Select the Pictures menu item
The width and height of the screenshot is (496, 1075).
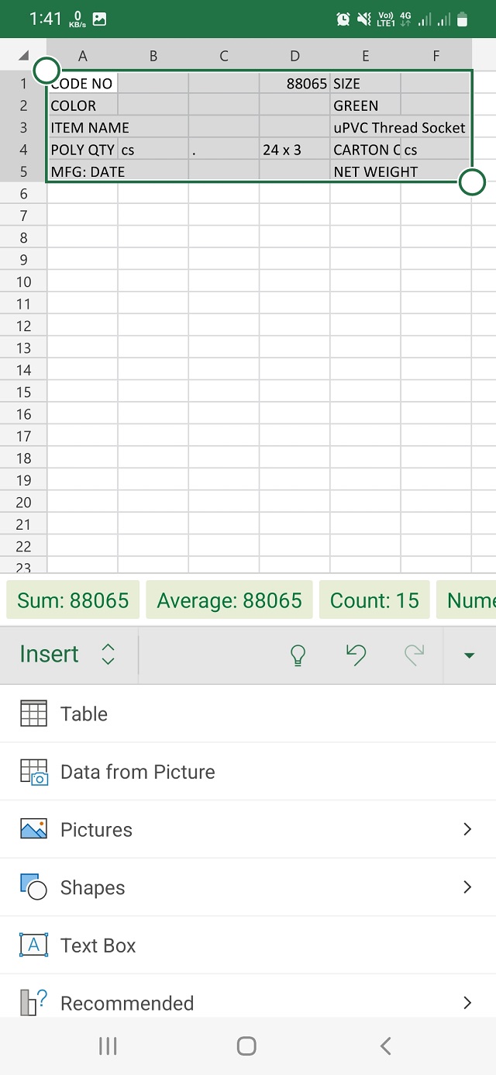click(x=96, y=829)
